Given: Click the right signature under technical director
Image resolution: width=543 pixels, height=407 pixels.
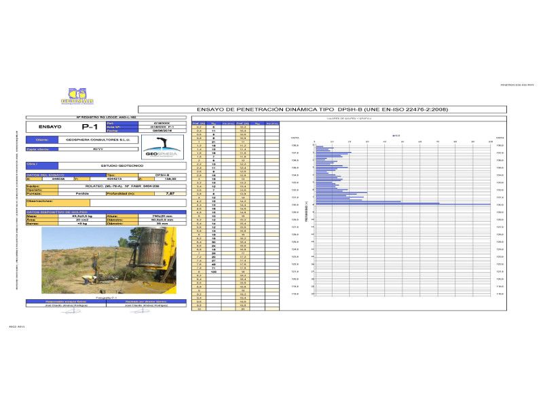Looking at the screenshot, I should point(148,306).
